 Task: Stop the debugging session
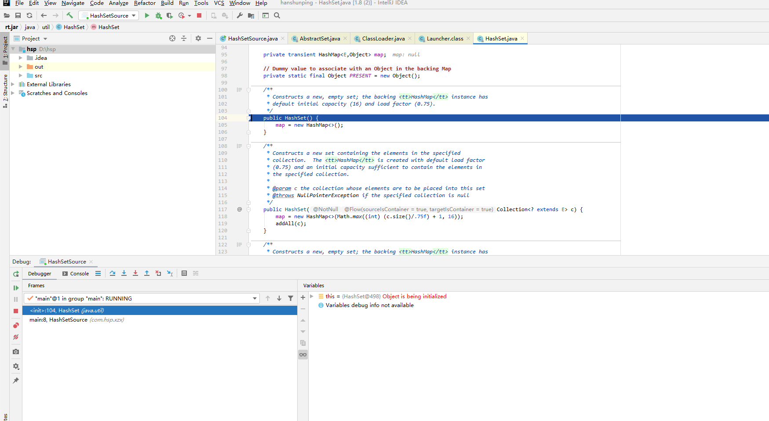(x=16, y=311)
